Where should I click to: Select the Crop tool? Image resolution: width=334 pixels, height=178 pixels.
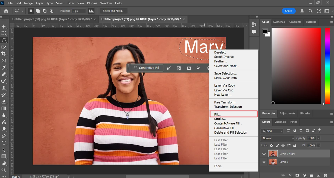click(x=4, y=54)
